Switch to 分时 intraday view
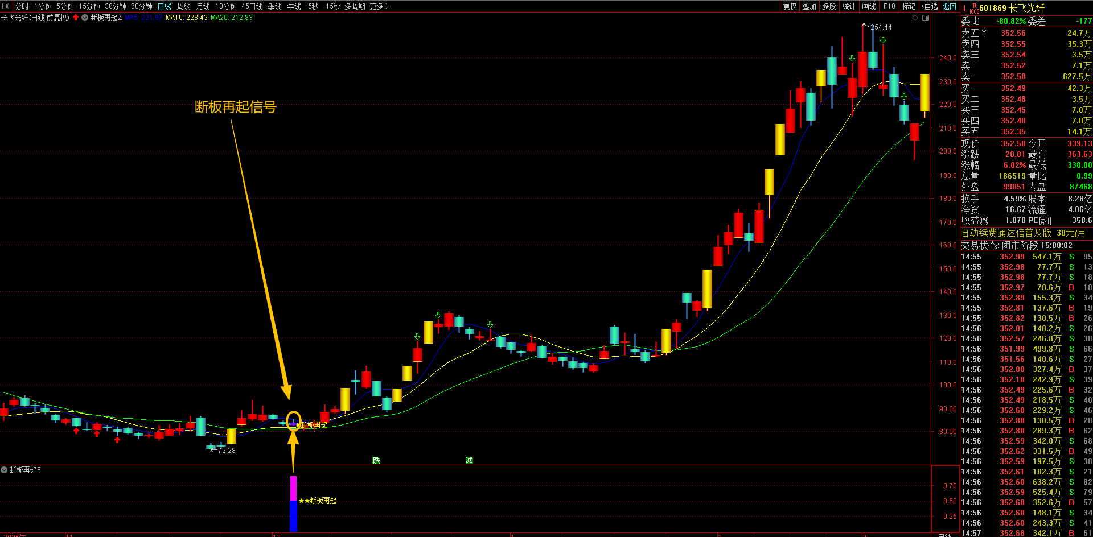This screenshot has width=1093, height=537. (22, 6)
